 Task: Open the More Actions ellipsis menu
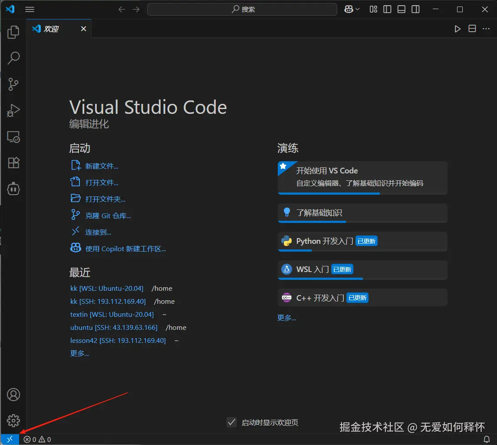pyautogui.click(x=486, y=29)
